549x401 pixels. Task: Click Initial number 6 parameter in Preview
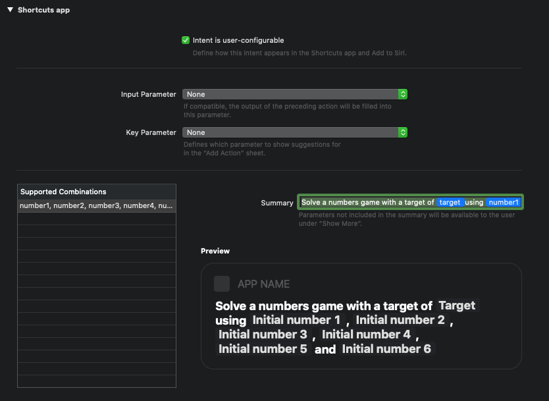386,349
